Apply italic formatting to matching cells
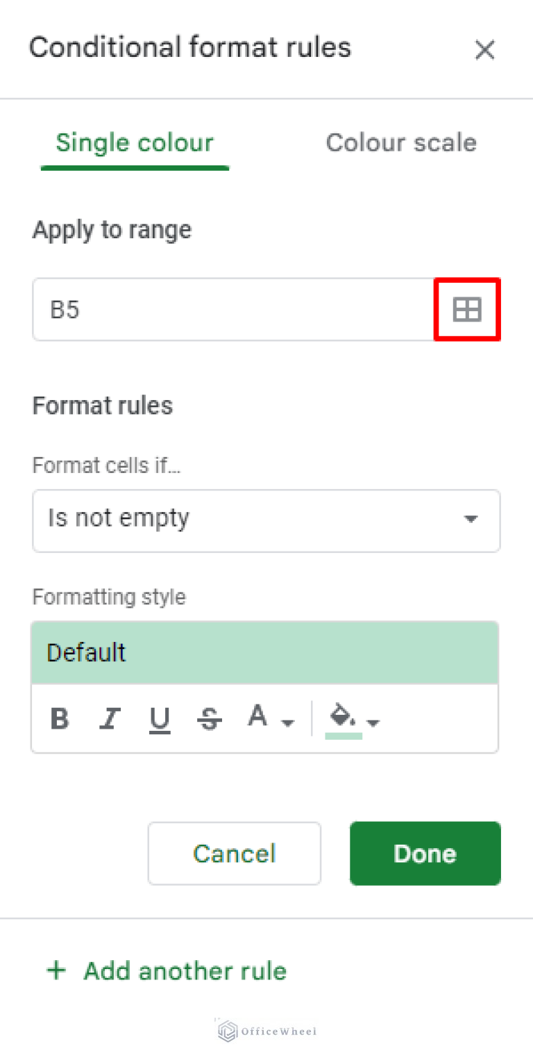533x1058 pixels. pos(110,718)
